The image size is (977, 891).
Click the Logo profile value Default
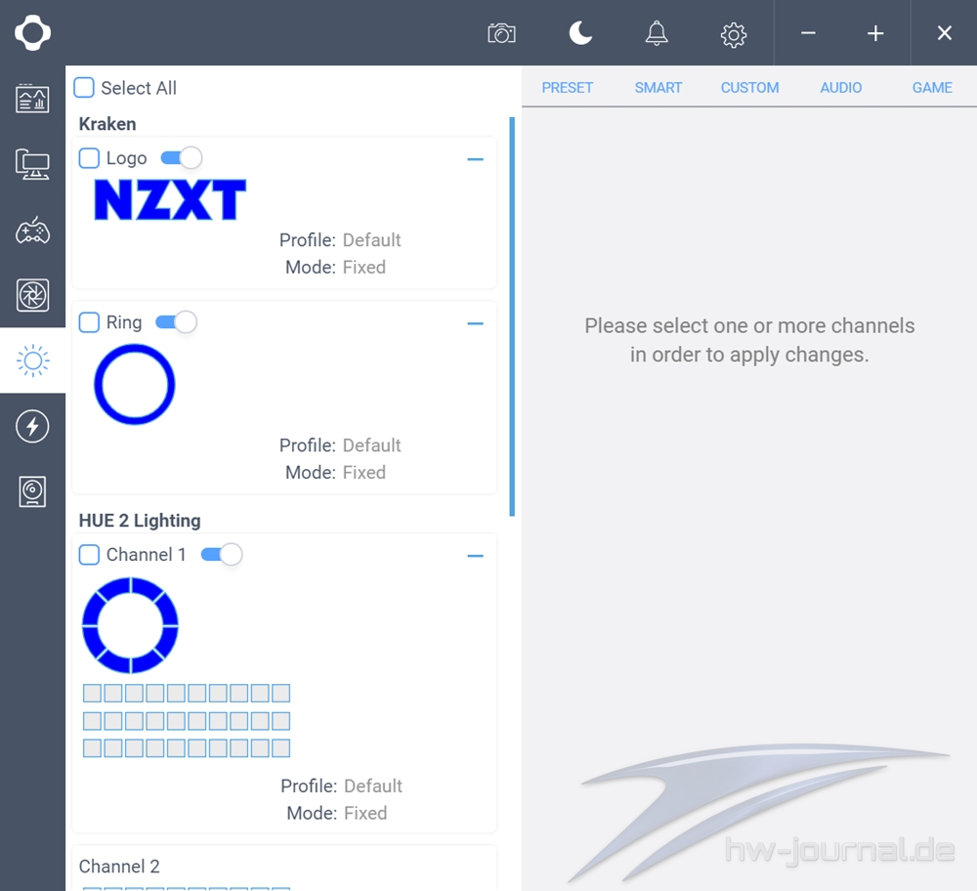[x=371, y=240]
